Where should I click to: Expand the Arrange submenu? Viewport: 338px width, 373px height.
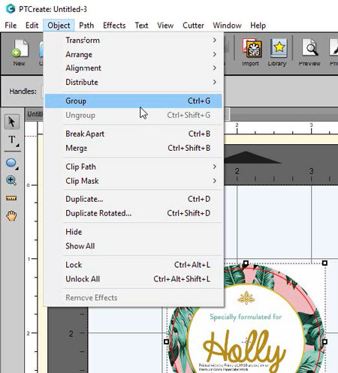[x=133, y=54]
